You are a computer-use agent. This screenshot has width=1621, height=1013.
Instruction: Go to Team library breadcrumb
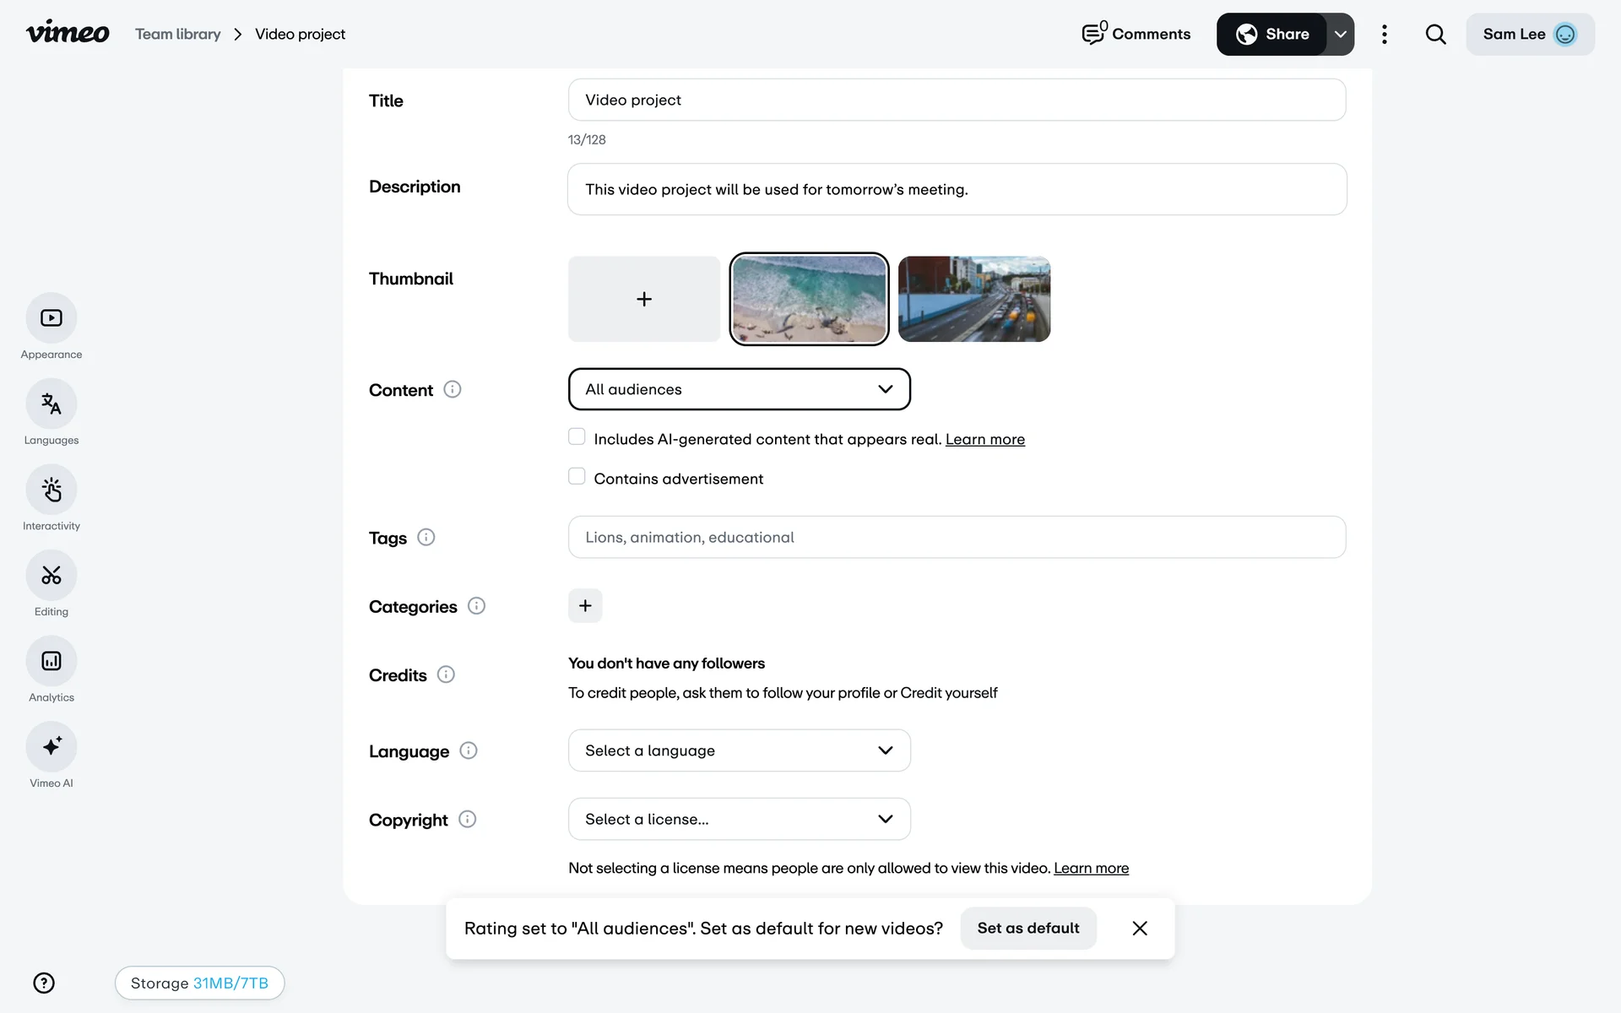pyautogui.click(x=177, y=35)
